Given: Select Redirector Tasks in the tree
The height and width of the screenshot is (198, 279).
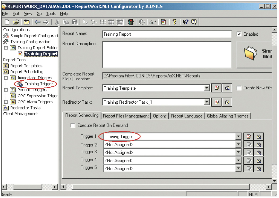Looking at the screenshot, I should (25, 108).
